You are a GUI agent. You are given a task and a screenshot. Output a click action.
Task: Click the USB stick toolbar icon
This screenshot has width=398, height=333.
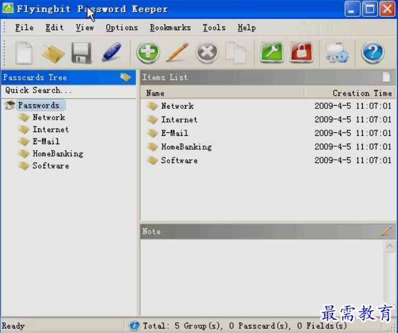[x=111, y=52]
